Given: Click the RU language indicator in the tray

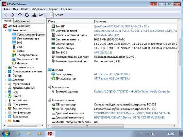Looking at the screenshot, I should [x=141, y=133].
